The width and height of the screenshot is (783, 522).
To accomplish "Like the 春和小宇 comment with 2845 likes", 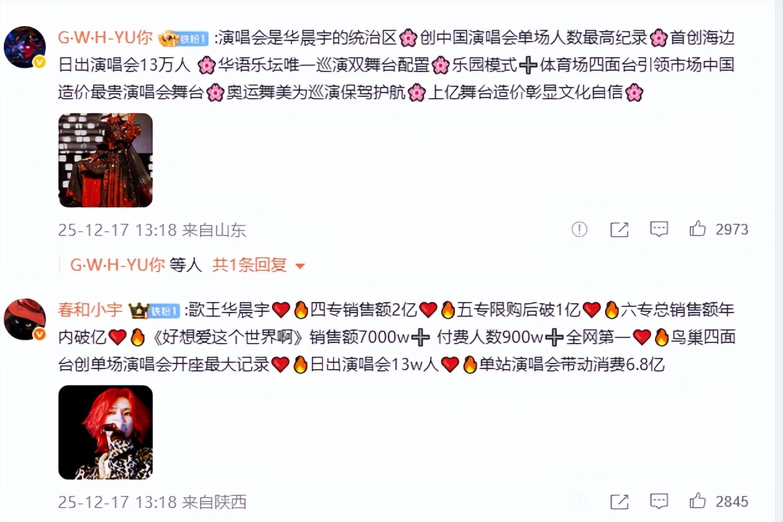I will pyautogui.click(x=697, y=501).
